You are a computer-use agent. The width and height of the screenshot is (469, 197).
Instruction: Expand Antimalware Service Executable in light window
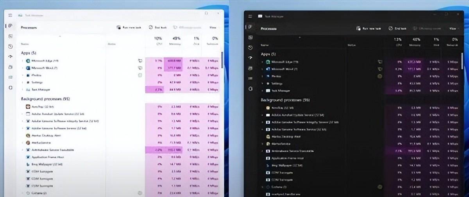click(x=22, y=150)
